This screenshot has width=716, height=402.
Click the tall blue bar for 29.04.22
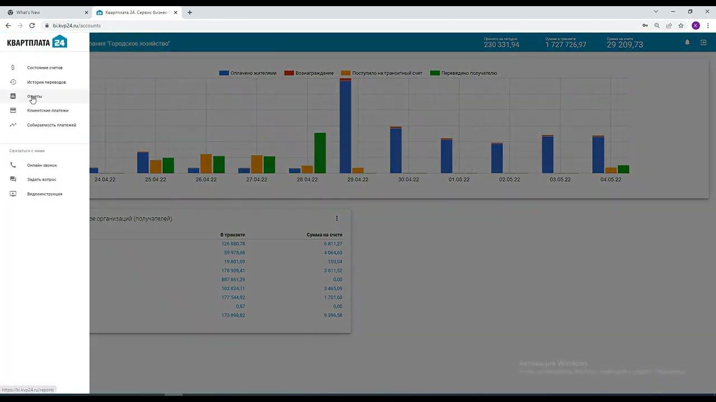coord(345,127)
